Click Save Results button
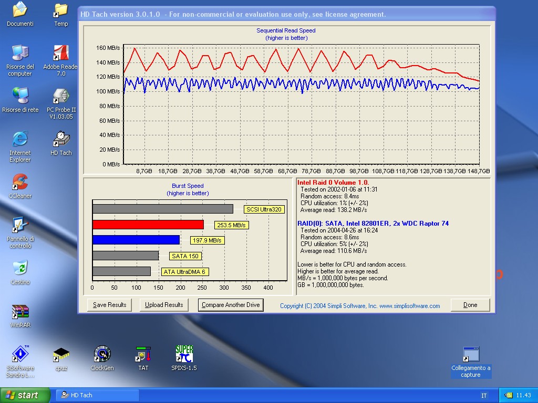This screenshot has width=538, height=403. point(109,305)
